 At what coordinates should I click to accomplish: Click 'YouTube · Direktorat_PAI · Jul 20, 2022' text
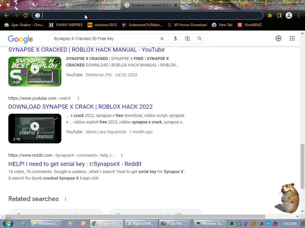click(x=102, y=75)
